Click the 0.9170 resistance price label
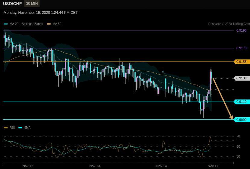This screenshot has width=250, height=169. click(241, 48)
